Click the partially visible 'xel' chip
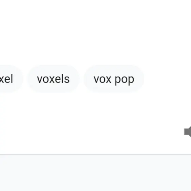This screenshot has width=191, height=191. click(10, 79)
